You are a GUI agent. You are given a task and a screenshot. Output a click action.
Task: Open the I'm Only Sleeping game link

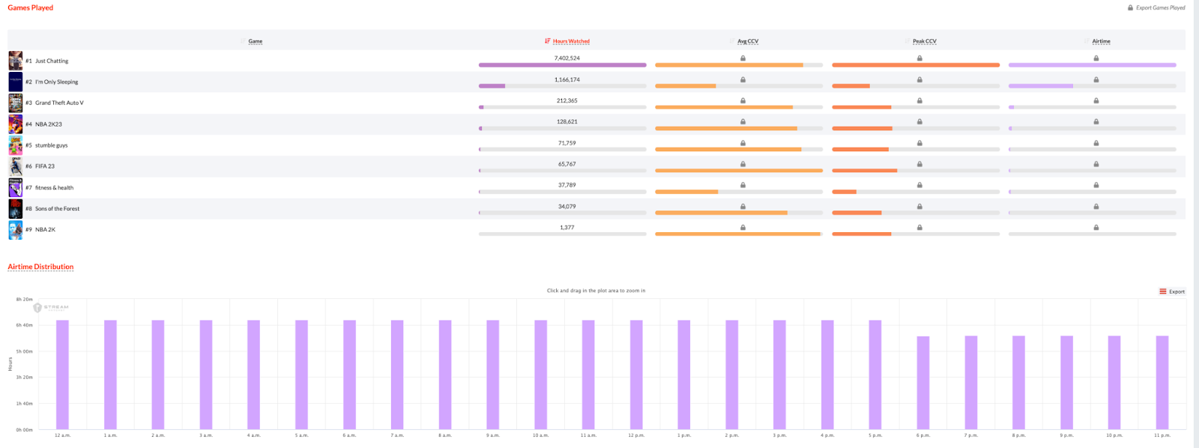(x=56, y=82)
